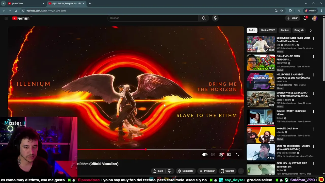Open the YouTube hamburger guide menu
This screenshot has width=325, height=183.
click(x=6, y=18)
